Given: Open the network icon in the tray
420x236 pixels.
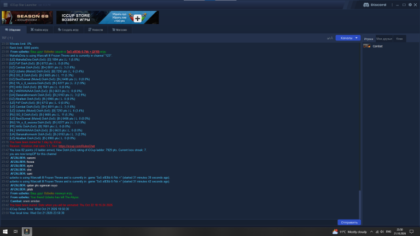Looking at the screenshot, I should click(377, 232).
